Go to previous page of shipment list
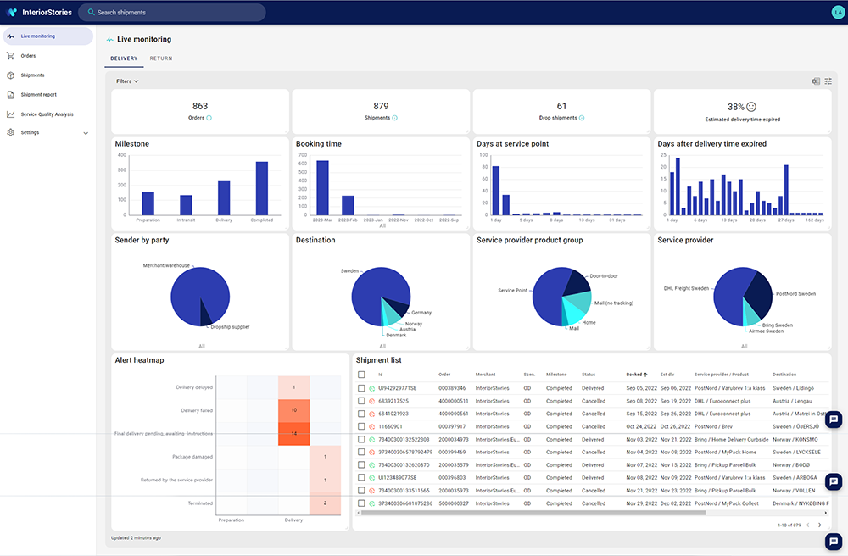Screen dimensions: 848x556 tap(808, 525)
